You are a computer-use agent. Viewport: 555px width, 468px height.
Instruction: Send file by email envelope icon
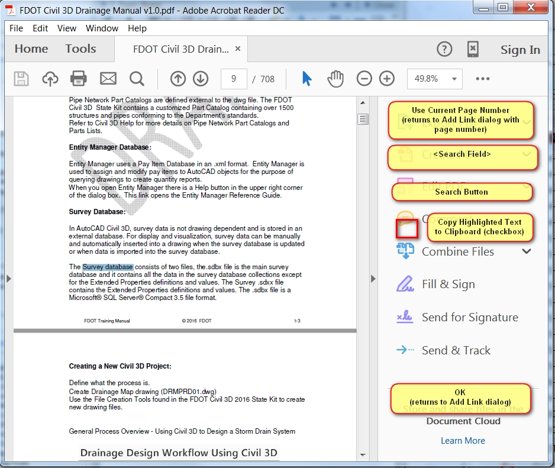(x=108, y=79)
